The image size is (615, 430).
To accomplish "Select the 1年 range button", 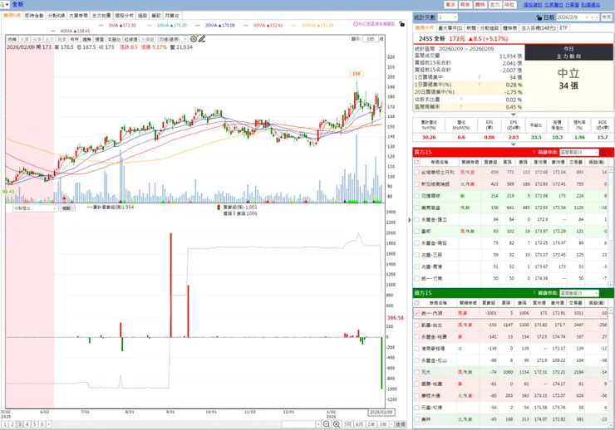I will [371, 424].
